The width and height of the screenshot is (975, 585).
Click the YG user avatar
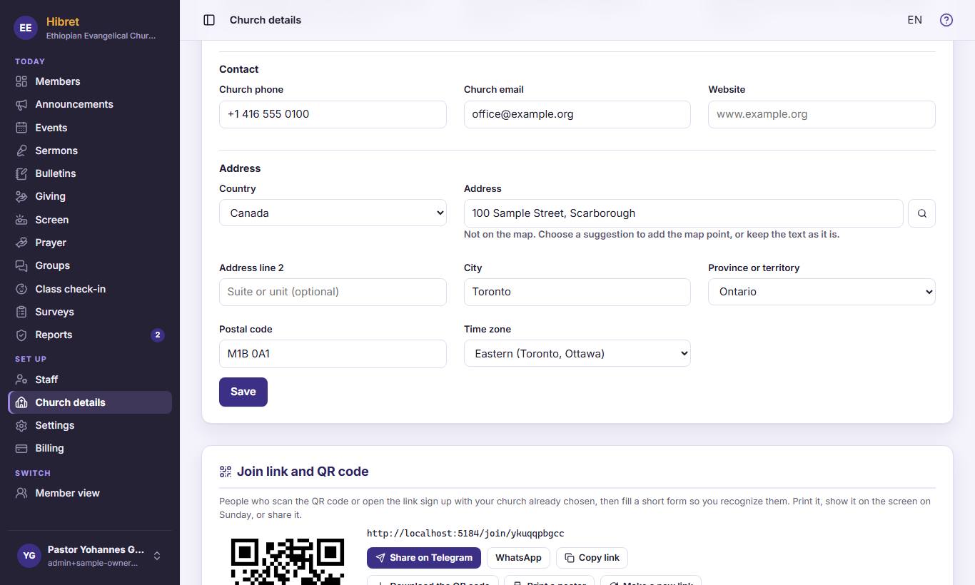pos(29,556)
